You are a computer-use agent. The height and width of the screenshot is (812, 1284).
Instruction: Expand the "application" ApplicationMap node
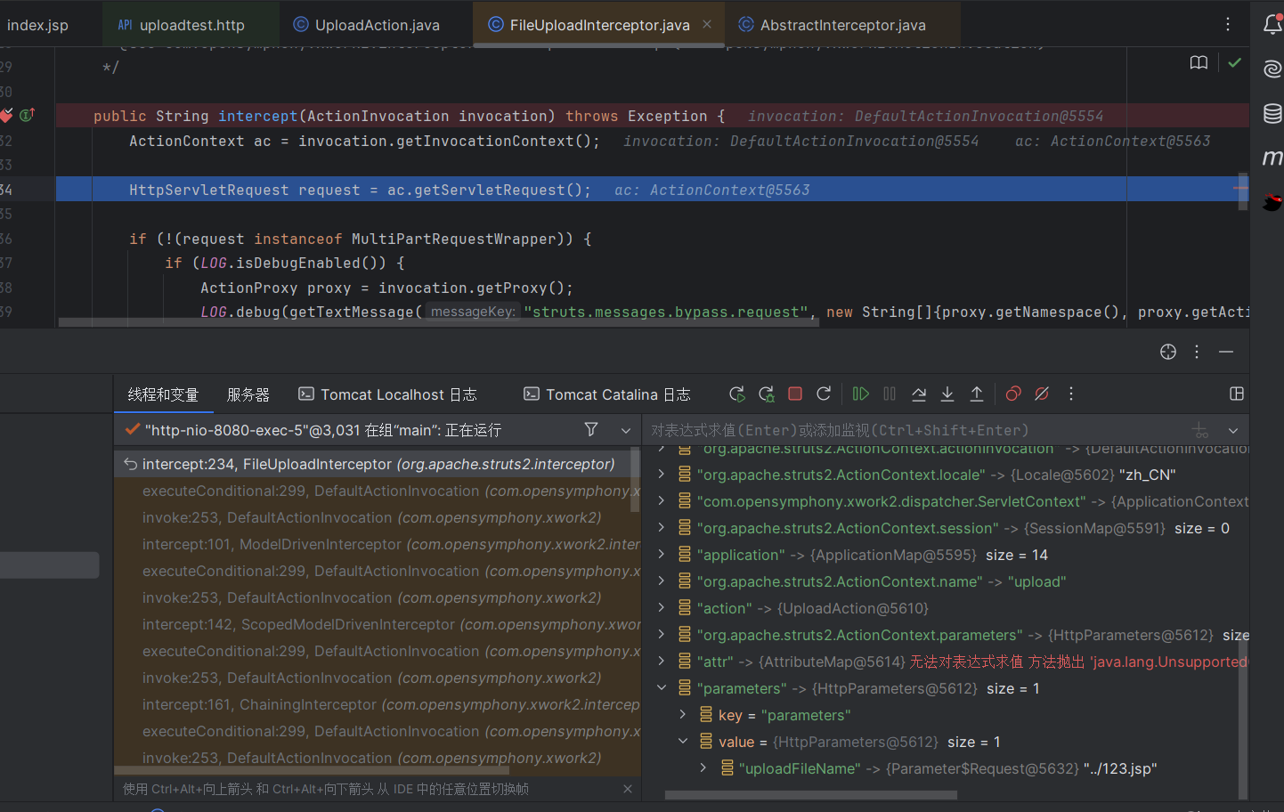661,555
